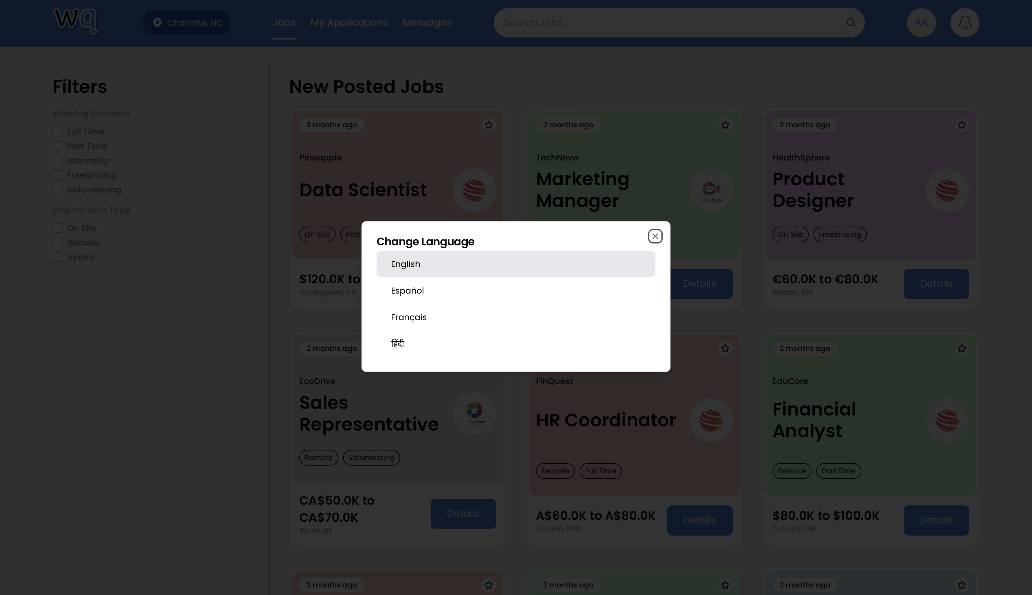The image size is (1032, 595).
Task: Click the search magnifier icon
Action: (851, 23)
